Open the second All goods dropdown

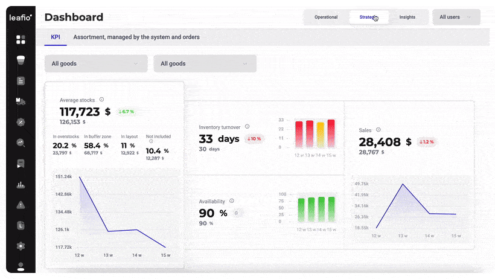[205, 63]
